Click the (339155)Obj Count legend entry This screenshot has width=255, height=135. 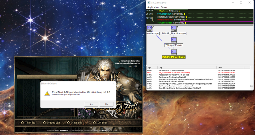[x=171, y=17]
